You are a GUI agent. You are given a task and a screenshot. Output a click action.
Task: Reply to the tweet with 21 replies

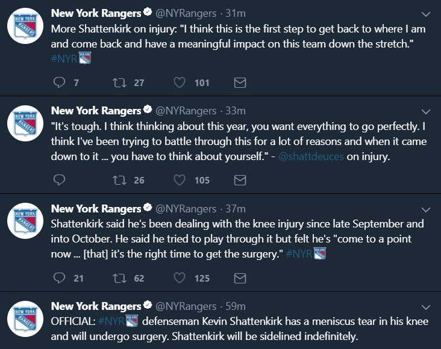click(59, 277)
